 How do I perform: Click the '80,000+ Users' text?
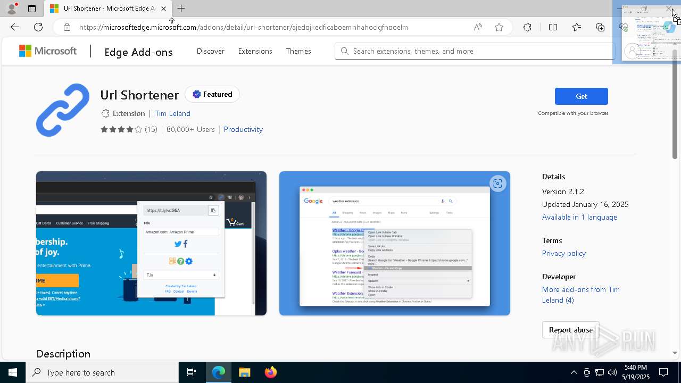pos(190,129)
